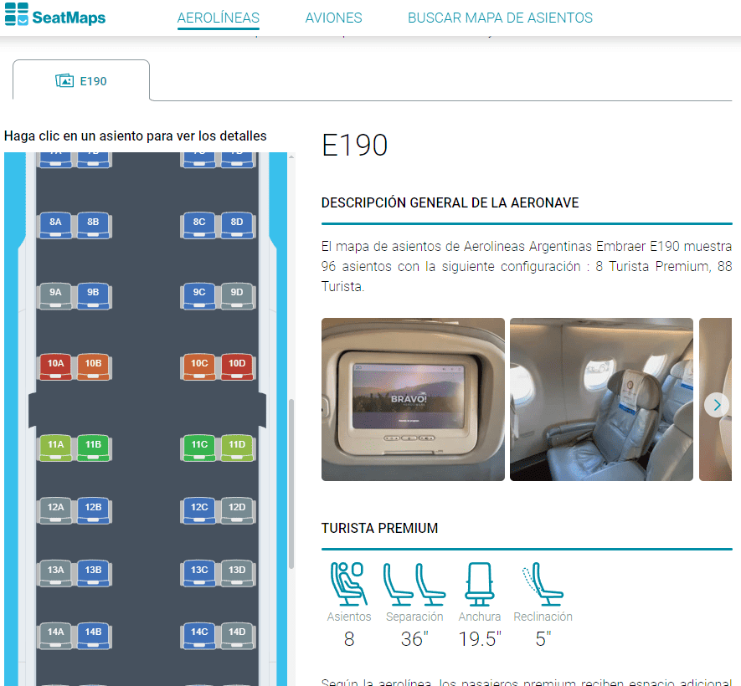Select light green seat 11D

tap(237, 448)
